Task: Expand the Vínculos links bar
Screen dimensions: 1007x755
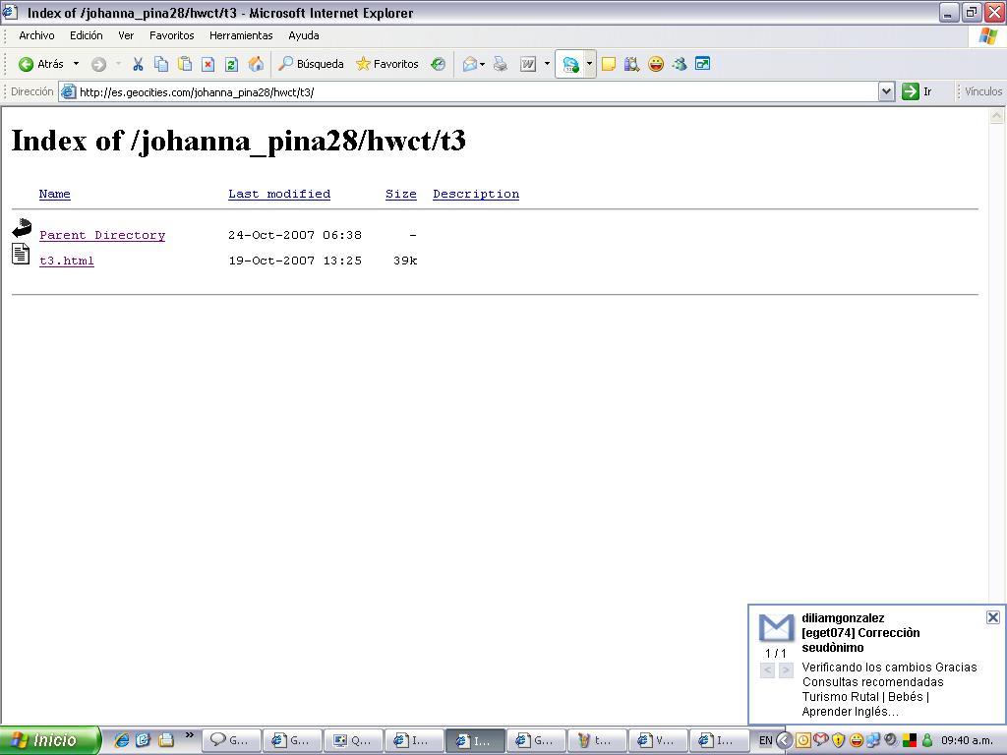Action: [x=982, y=91]
